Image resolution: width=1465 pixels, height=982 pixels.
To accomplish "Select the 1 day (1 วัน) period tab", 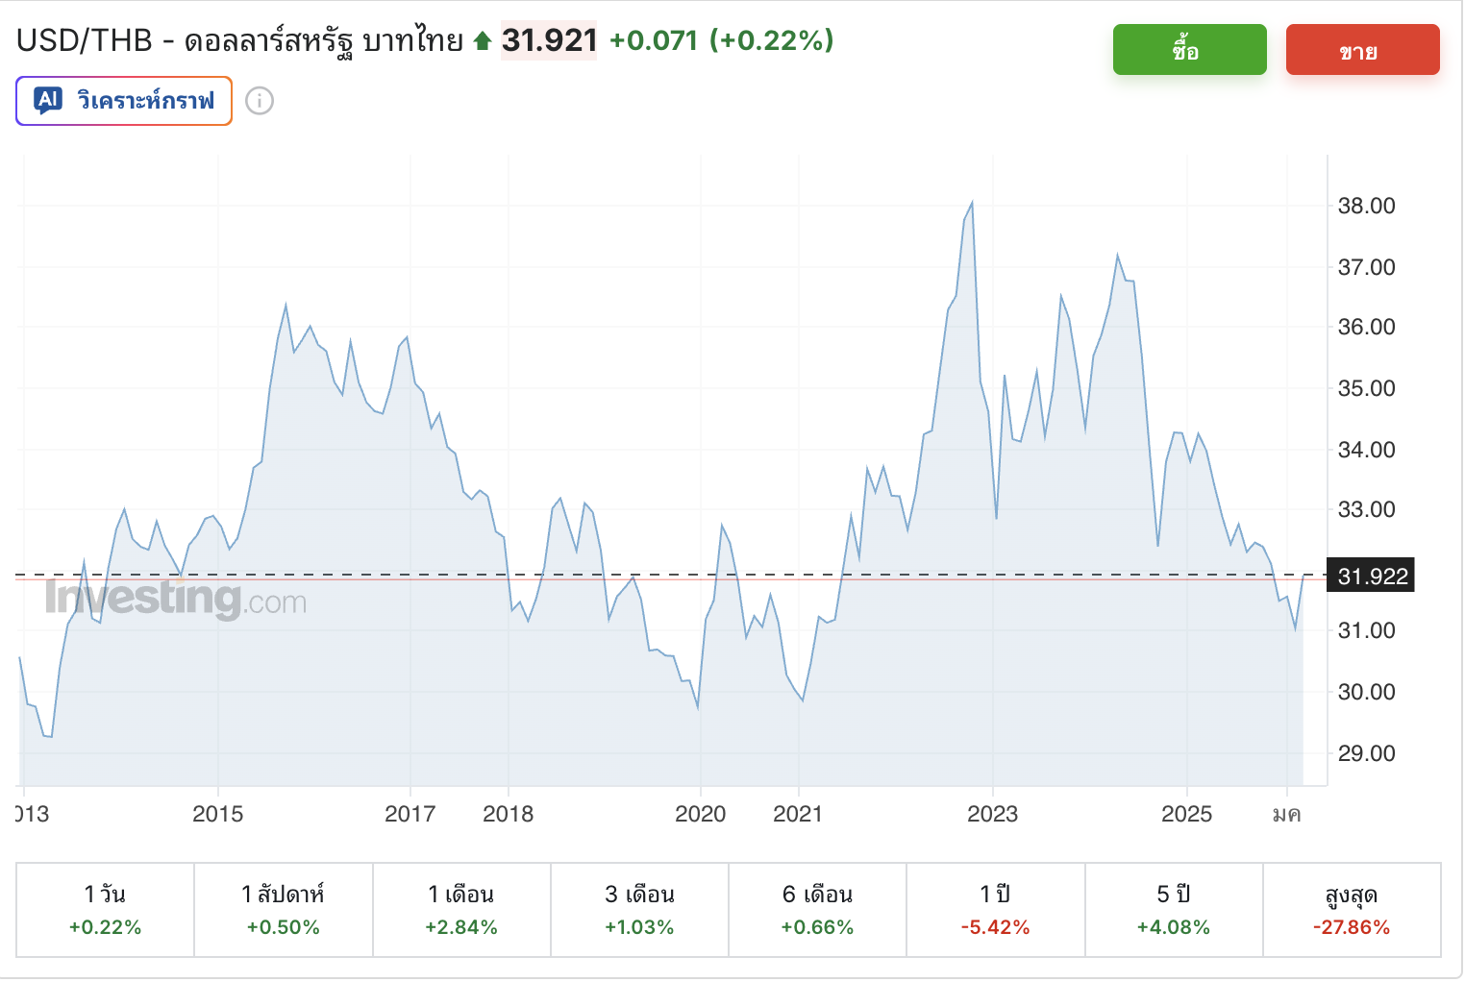I will coord(106,909).
